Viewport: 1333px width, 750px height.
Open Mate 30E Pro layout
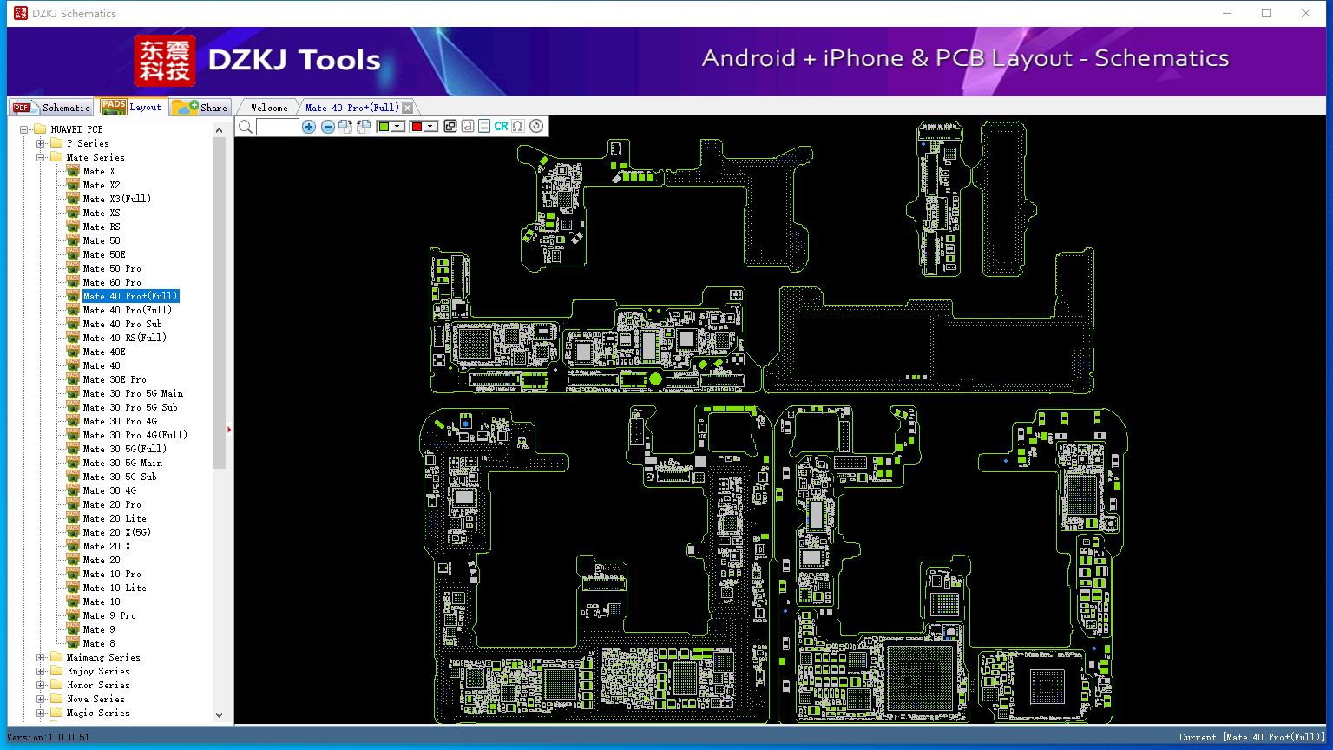[x=115, y=379]
